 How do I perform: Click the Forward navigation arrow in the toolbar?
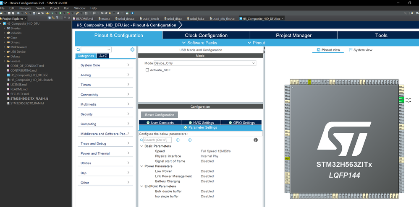tap(118, 13)
